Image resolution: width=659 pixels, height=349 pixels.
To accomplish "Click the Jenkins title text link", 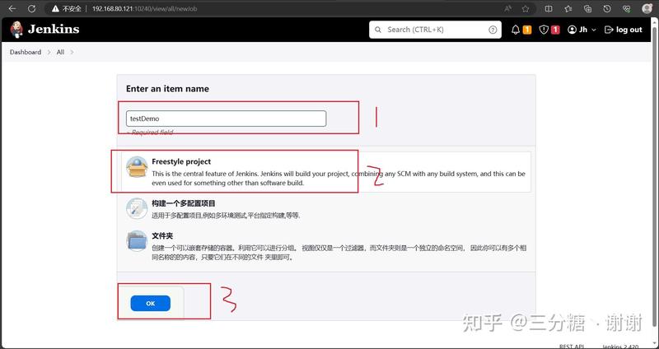I will 54,29.
